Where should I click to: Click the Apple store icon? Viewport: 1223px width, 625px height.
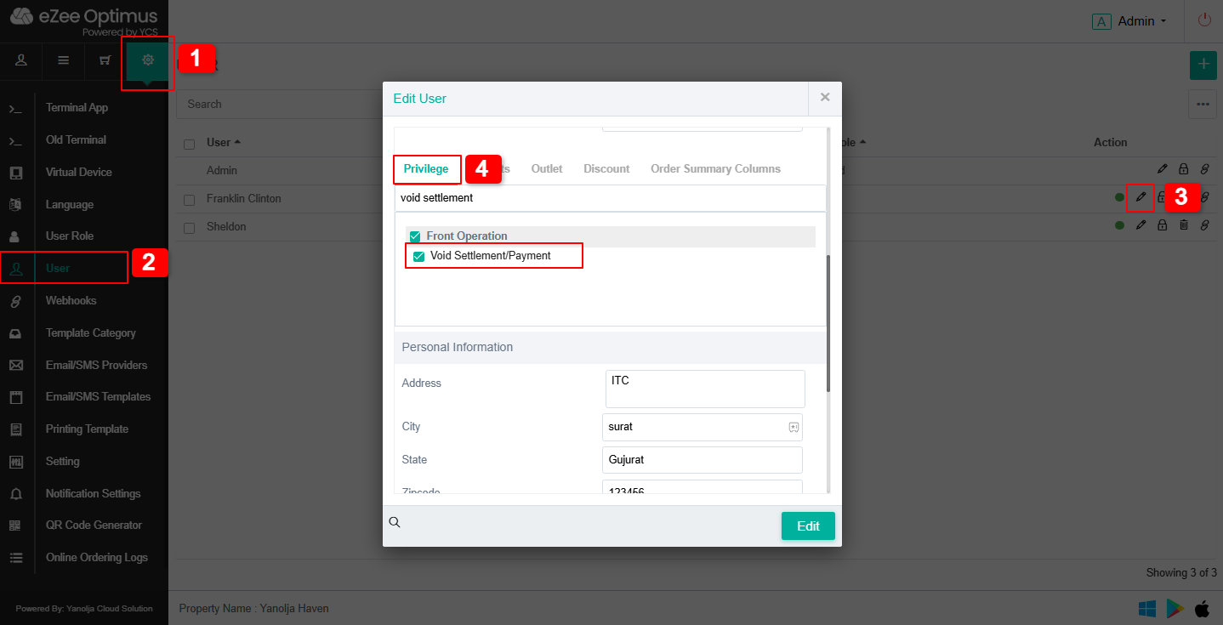click(x=1203, y=608)
